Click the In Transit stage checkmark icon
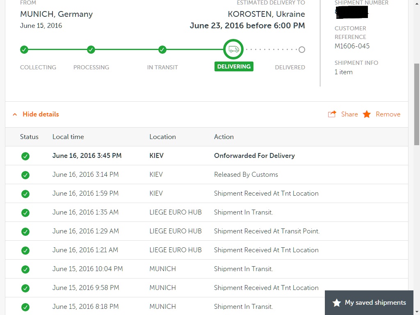The width and height of the screenshot is (420, 315). tap(162, 50)
